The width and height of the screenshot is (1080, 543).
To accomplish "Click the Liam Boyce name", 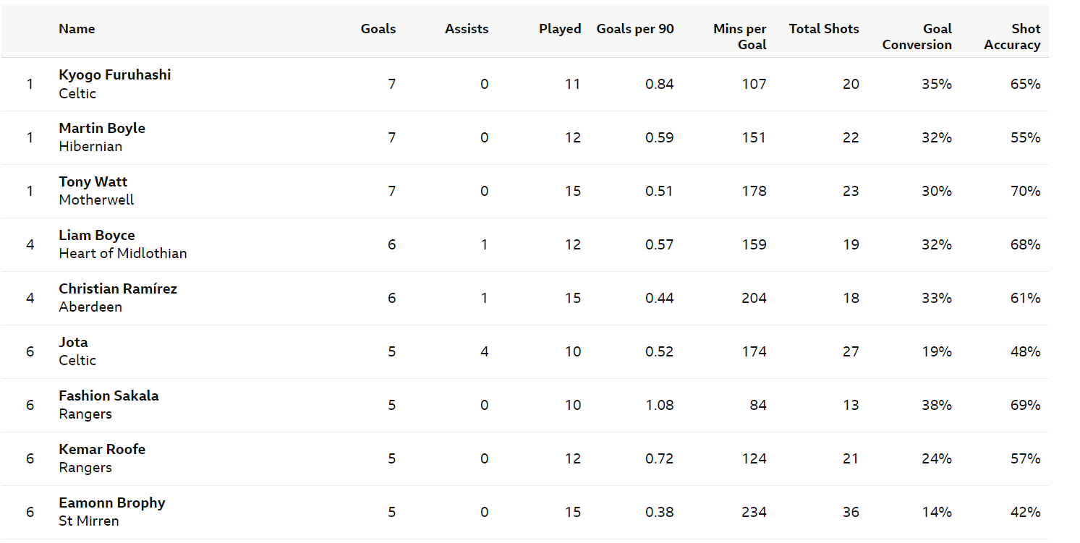I will (97, 235).
